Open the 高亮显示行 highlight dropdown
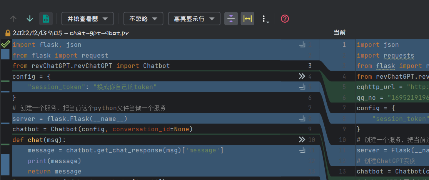The height and width of the screenshot is (180, 429). pyautogui.click(x=194, y=18)
